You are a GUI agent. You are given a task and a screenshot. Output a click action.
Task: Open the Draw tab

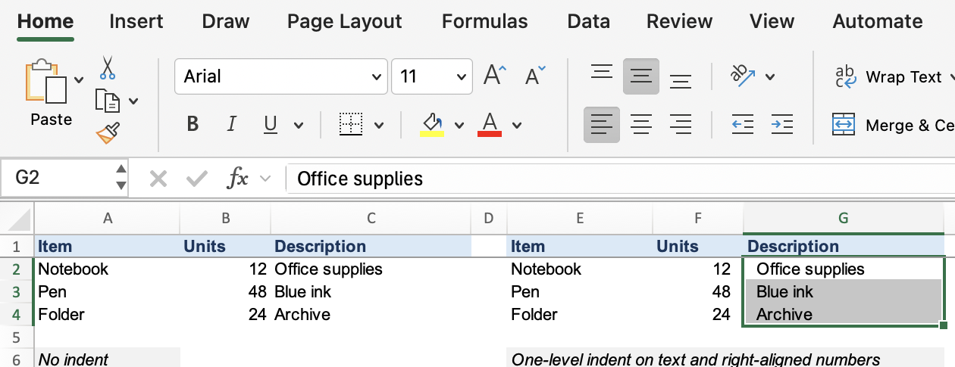point(226,21)
